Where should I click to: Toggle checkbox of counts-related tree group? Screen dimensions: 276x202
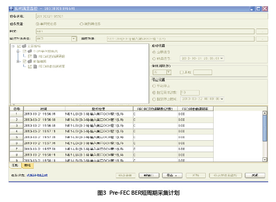(x=24, y=51)
